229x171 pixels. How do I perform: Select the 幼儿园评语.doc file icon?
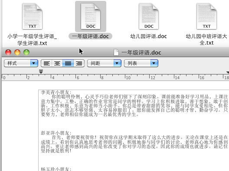click(149, 16)
